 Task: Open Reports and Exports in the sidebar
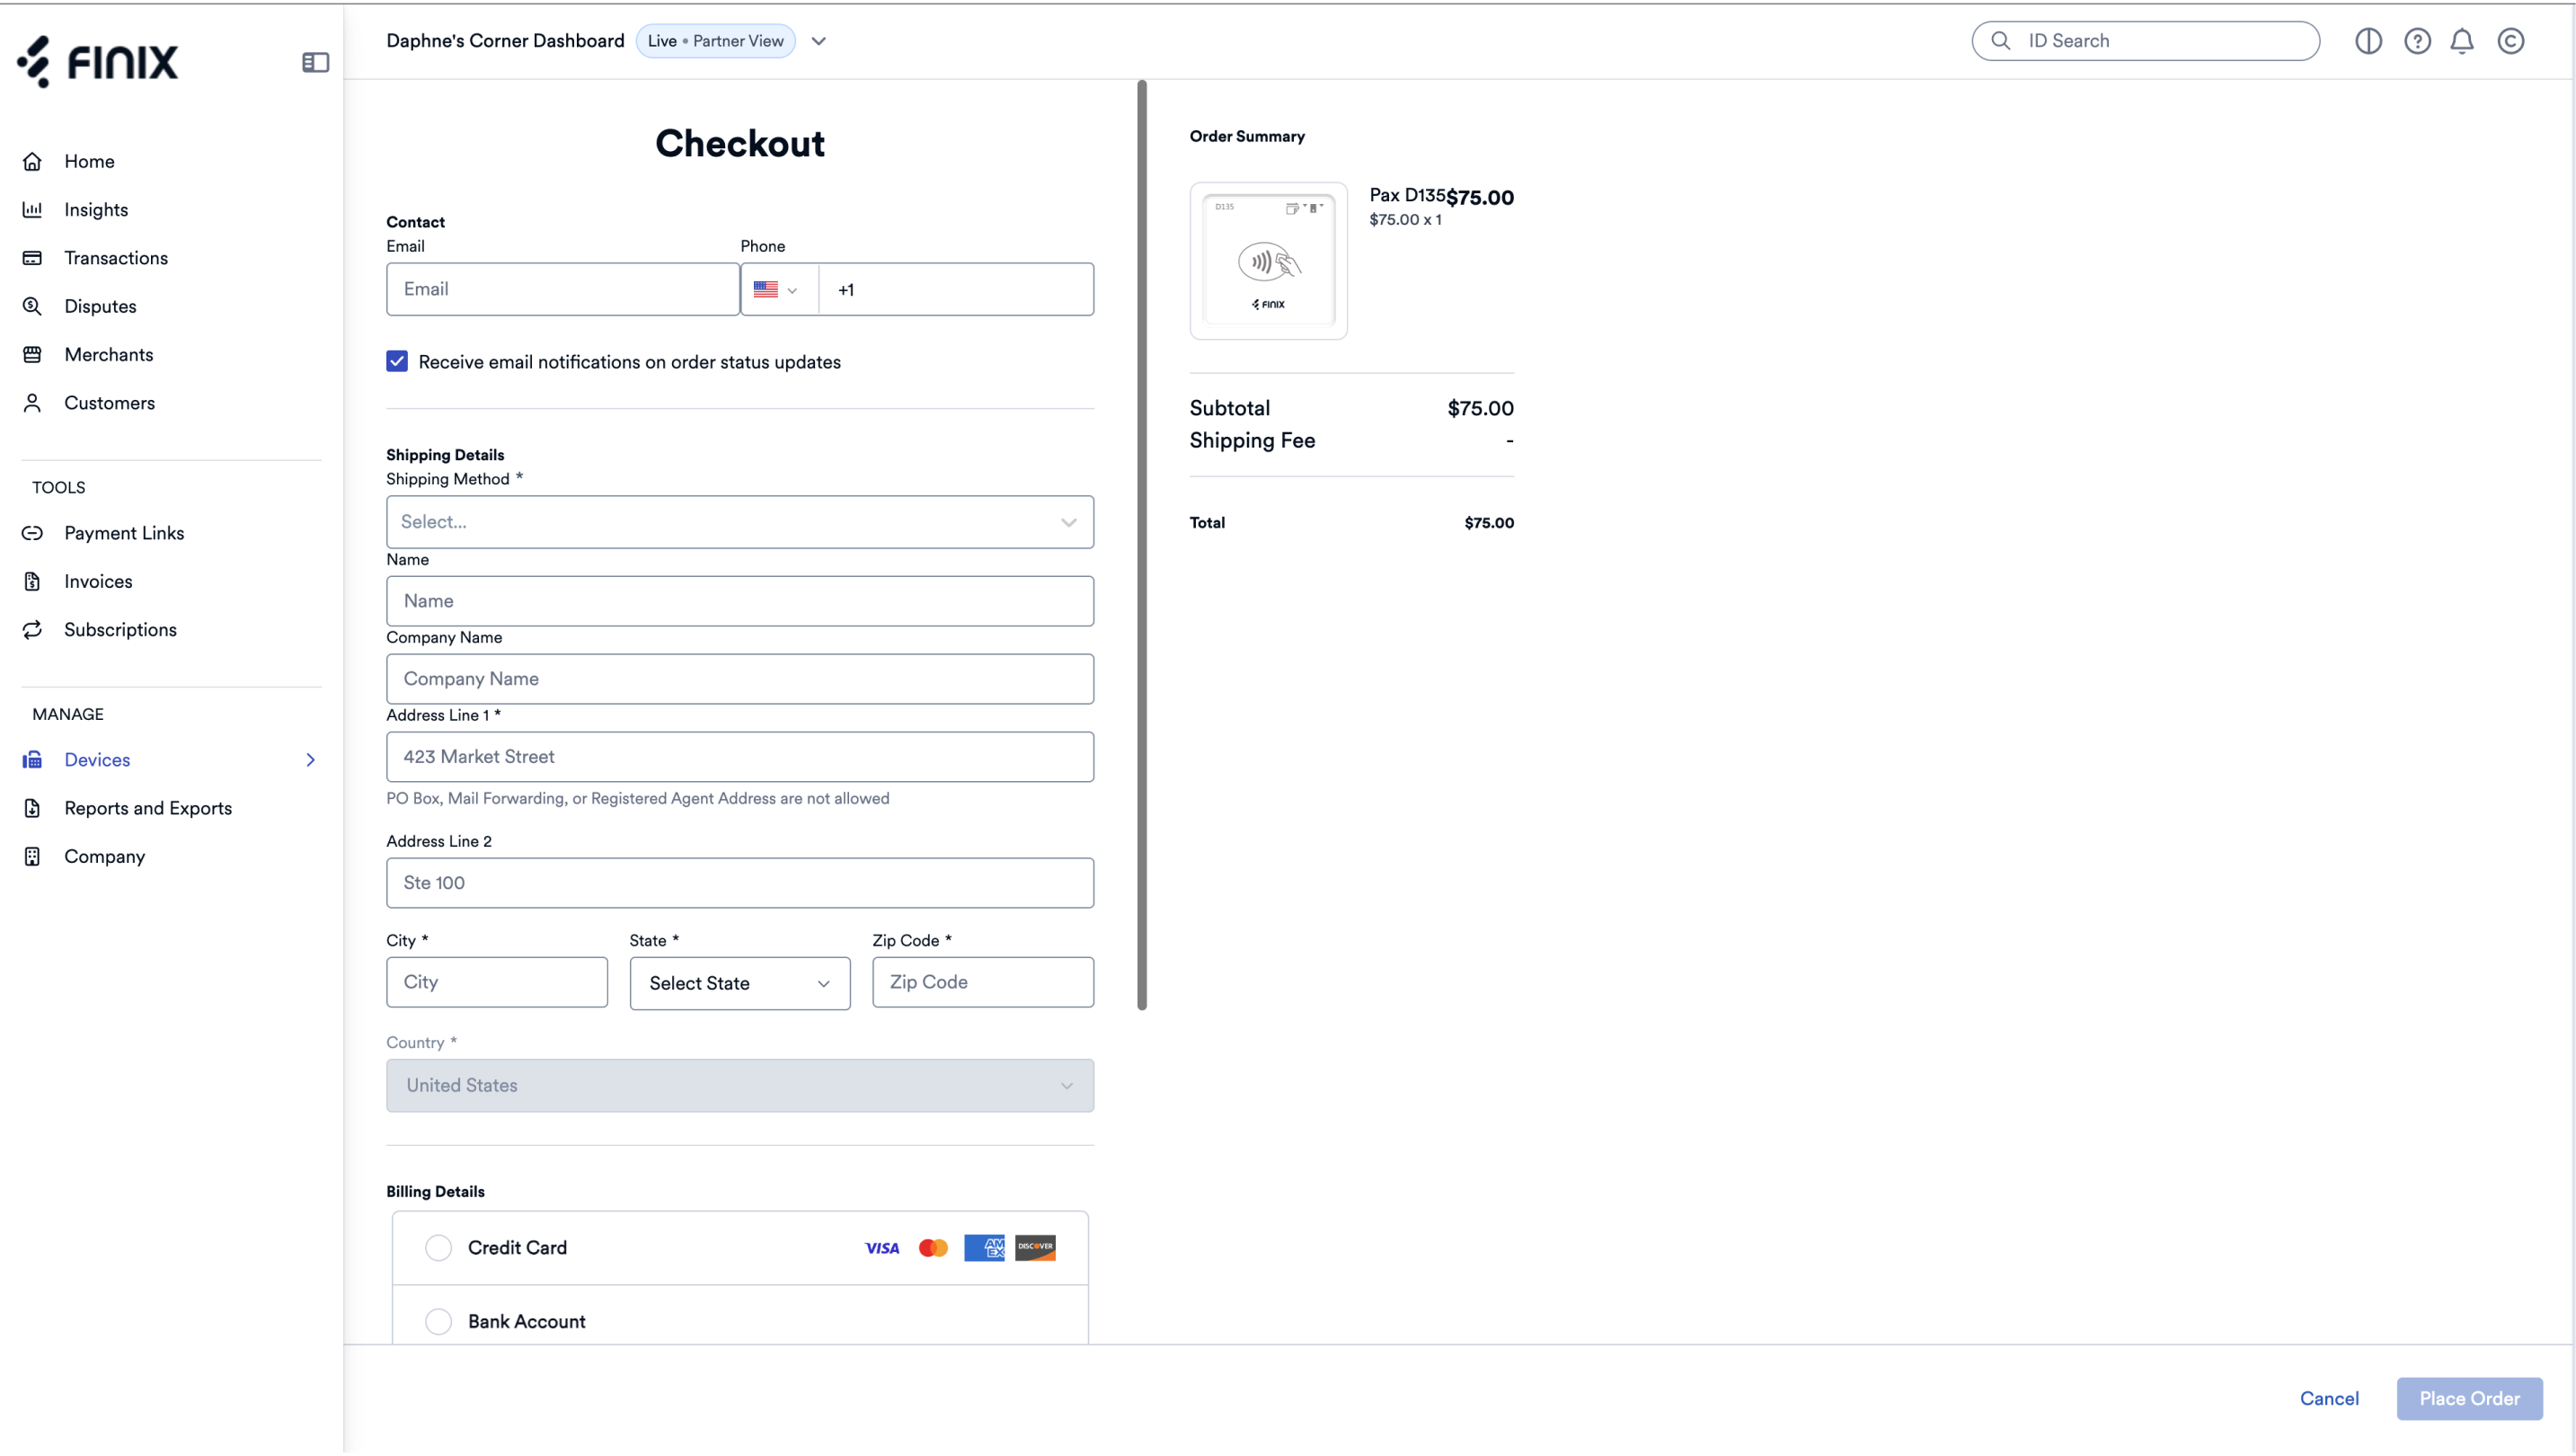click(148, 808)
